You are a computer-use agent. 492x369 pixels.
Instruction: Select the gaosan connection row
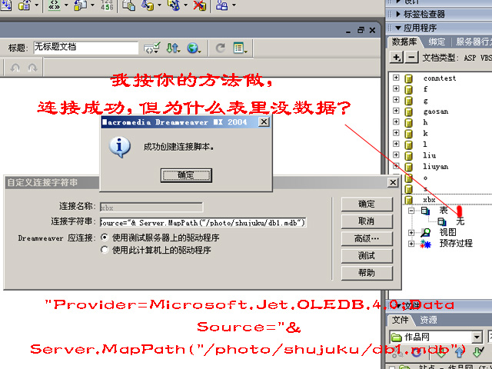436,111
